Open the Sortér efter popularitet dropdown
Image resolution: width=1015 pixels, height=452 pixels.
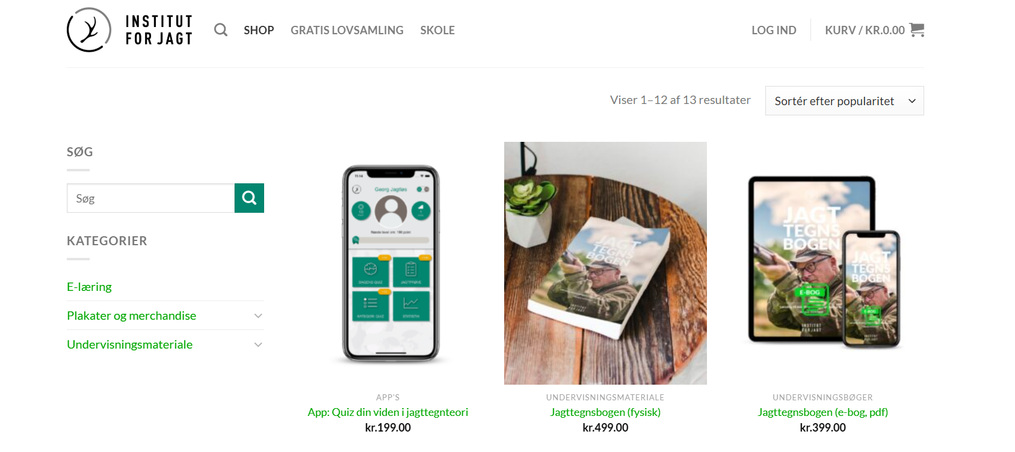coord(844,101)
